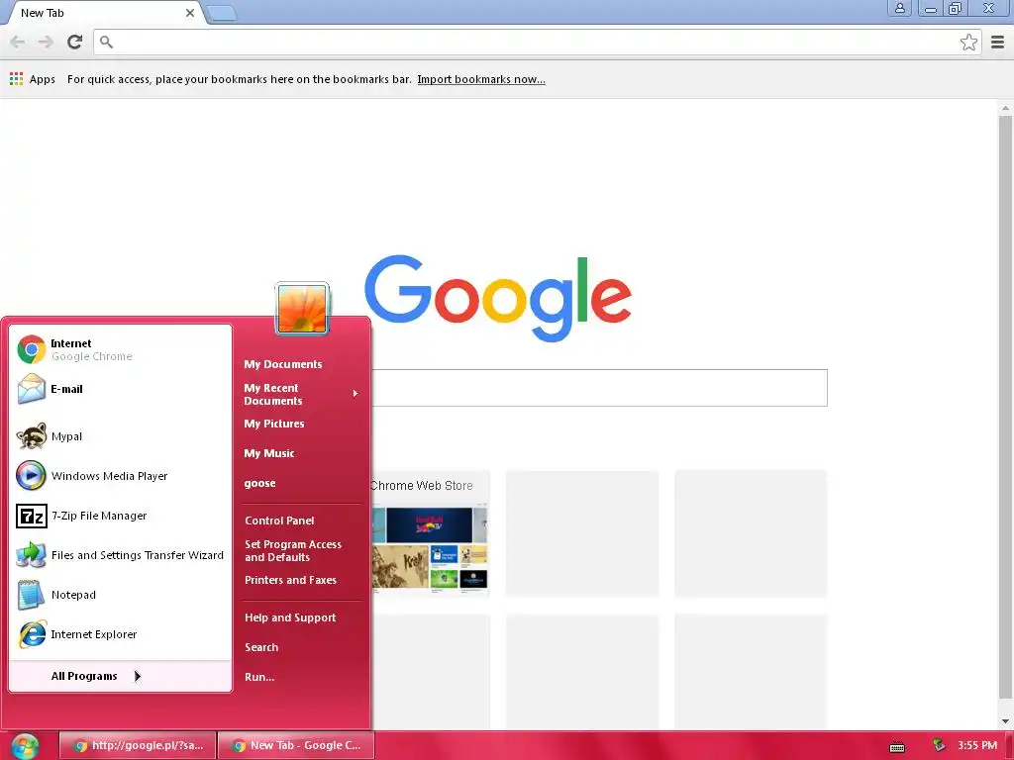Click the keyboard tray icon
The image size is (1014, 760).
(897, 747)
